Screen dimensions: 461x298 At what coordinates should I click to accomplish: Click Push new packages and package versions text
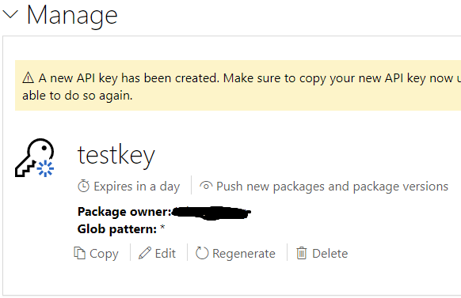coord(332,187)
